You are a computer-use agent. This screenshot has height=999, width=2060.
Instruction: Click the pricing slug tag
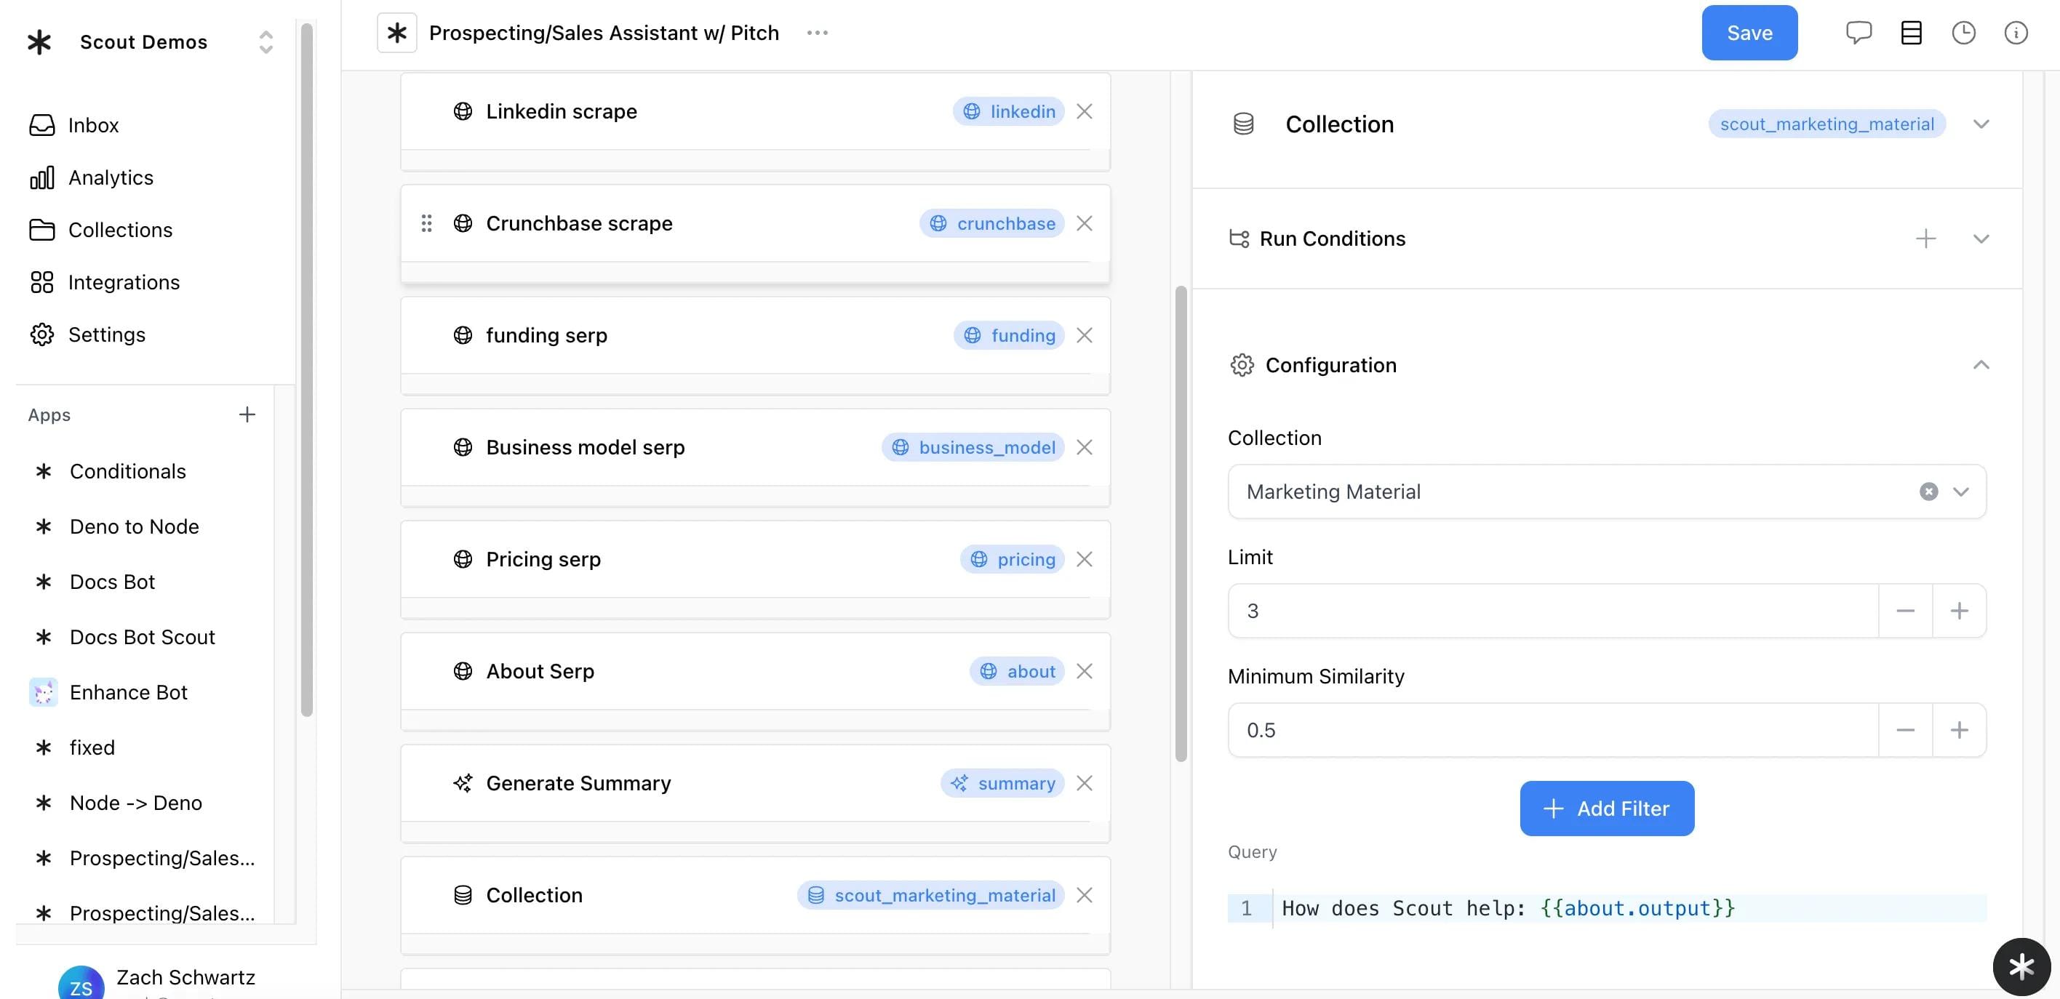click(x=1012, y=558)
